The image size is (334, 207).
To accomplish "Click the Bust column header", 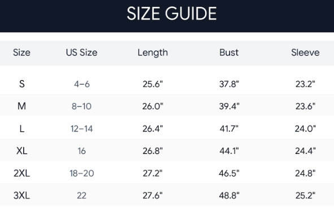I will (229, 52).
